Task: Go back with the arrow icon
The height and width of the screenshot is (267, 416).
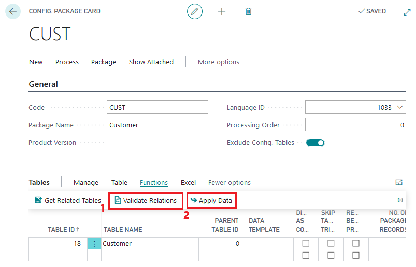Action: 13,11
